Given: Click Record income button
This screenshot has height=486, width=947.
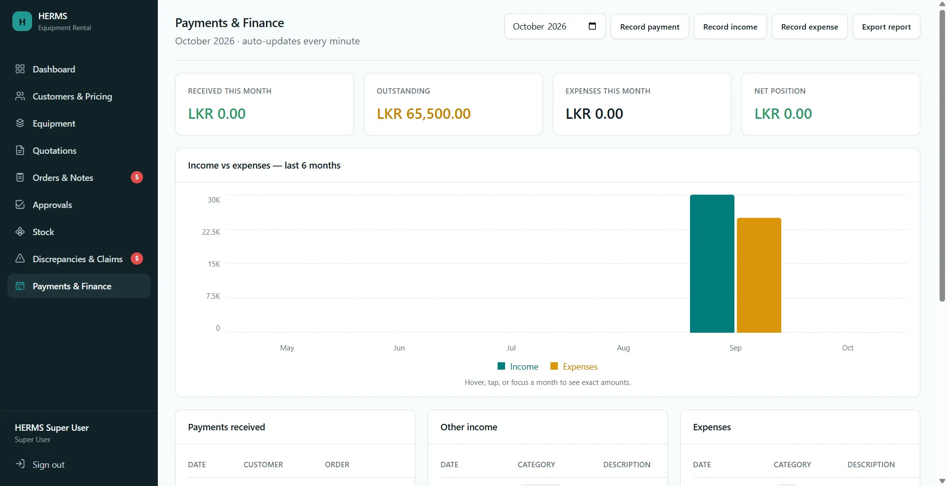Looking at the screenshot, I should coord(730,27).
